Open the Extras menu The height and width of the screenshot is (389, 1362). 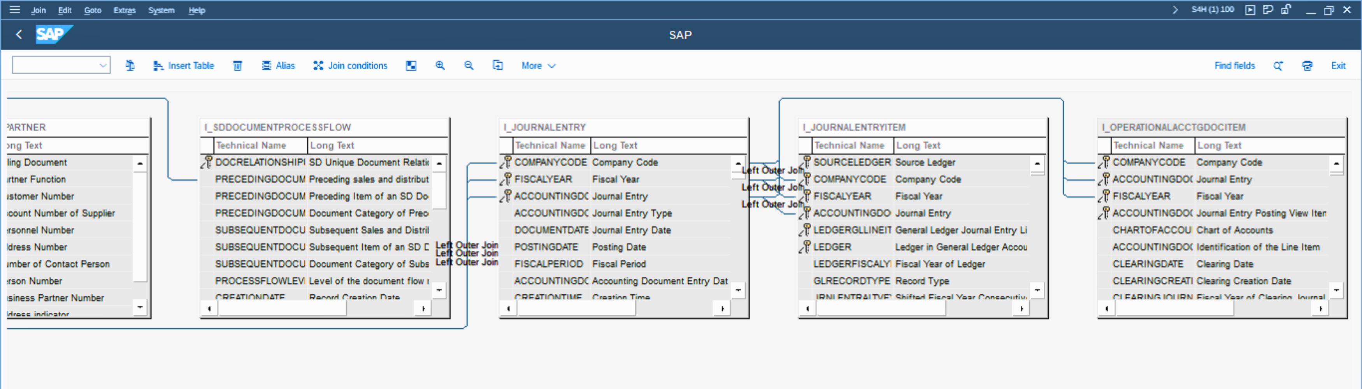[x=124, y=10]
